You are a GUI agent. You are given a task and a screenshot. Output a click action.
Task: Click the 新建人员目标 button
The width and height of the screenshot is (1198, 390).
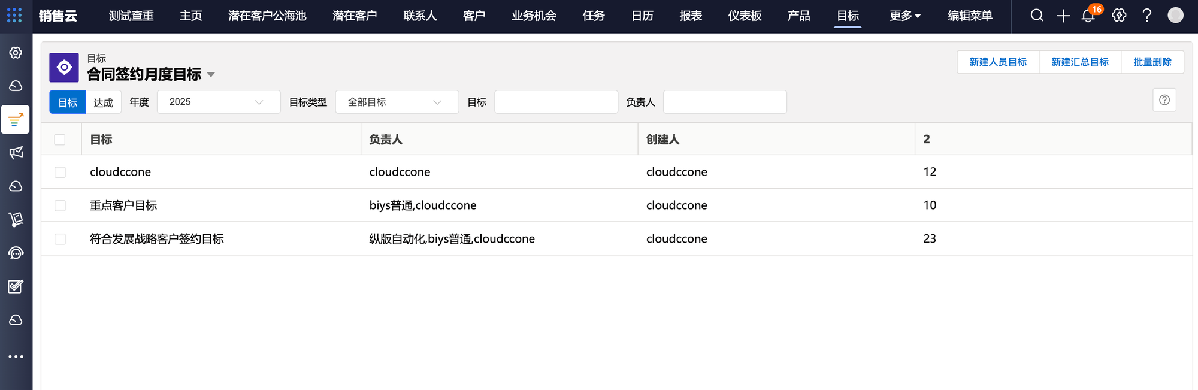(997, 62)
